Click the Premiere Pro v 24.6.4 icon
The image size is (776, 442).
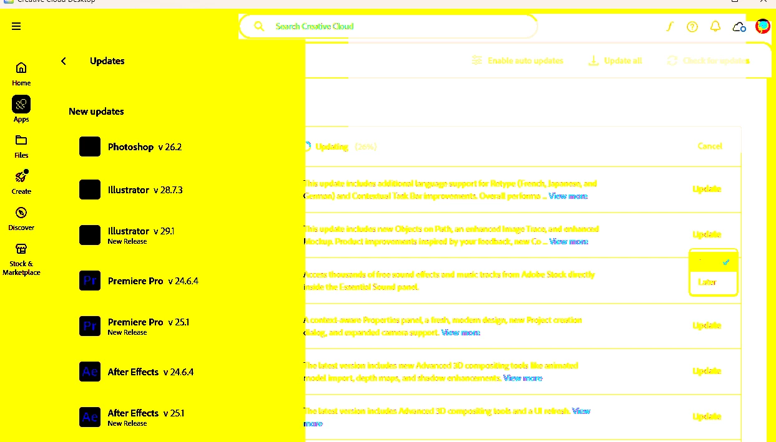point(90,281)
